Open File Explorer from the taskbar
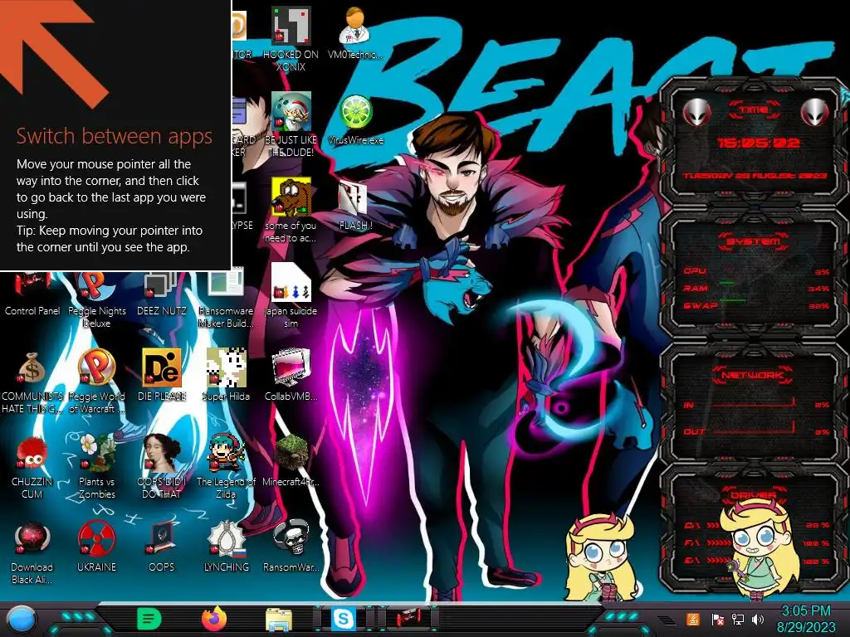 (x=279, y=620)
